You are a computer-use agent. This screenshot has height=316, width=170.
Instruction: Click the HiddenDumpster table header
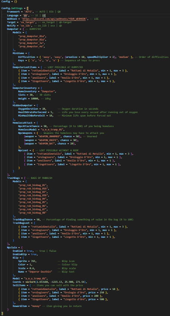pyautogui.click(x=25, y=105)
